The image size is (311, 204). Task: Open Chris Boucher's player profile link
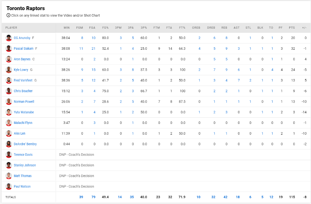pyautogui.click(x=23, y=91)
